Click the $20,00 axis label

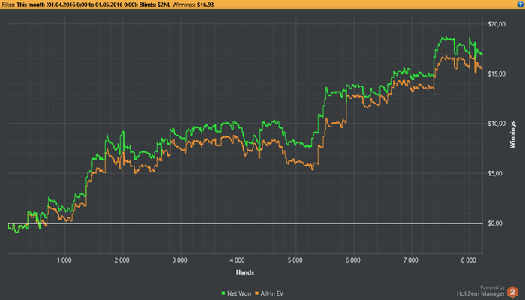tap(496, 24)
